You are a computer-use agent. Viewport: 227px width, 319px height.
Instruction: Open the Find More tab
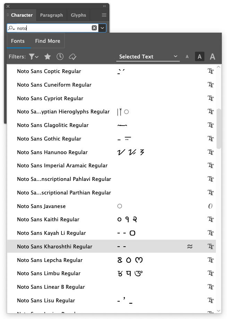[48, 41]
